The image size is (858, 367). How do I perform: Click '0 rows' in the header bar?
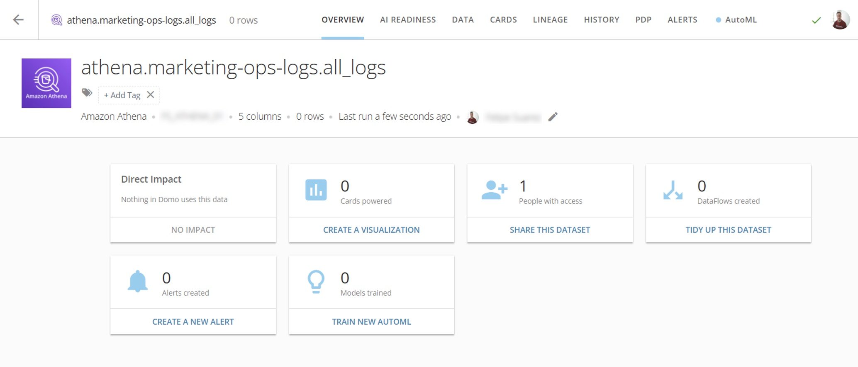(244, 20)
